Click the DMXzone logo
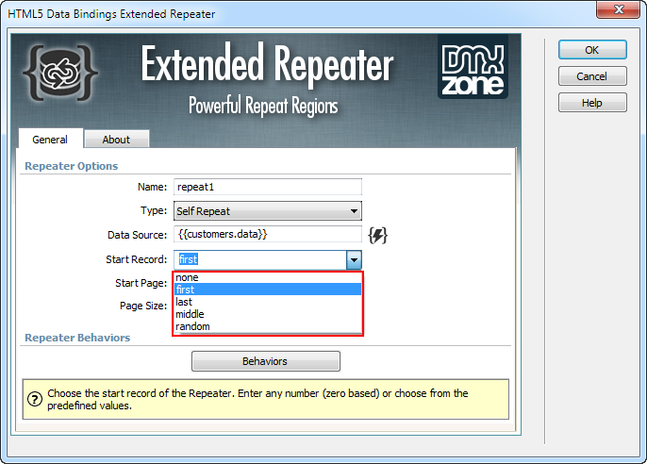This screenshot has height=464, width=647. 473,67
